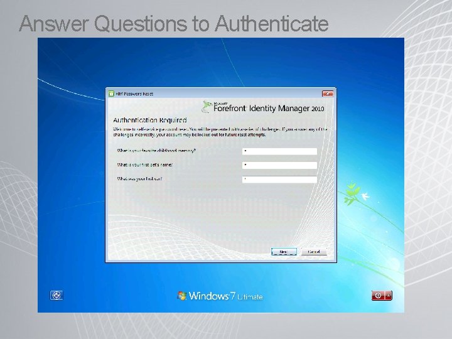Click the Windows 7 Ultimate logo
The width and height of the screenshot is (452, 339).
click(220, 296)
